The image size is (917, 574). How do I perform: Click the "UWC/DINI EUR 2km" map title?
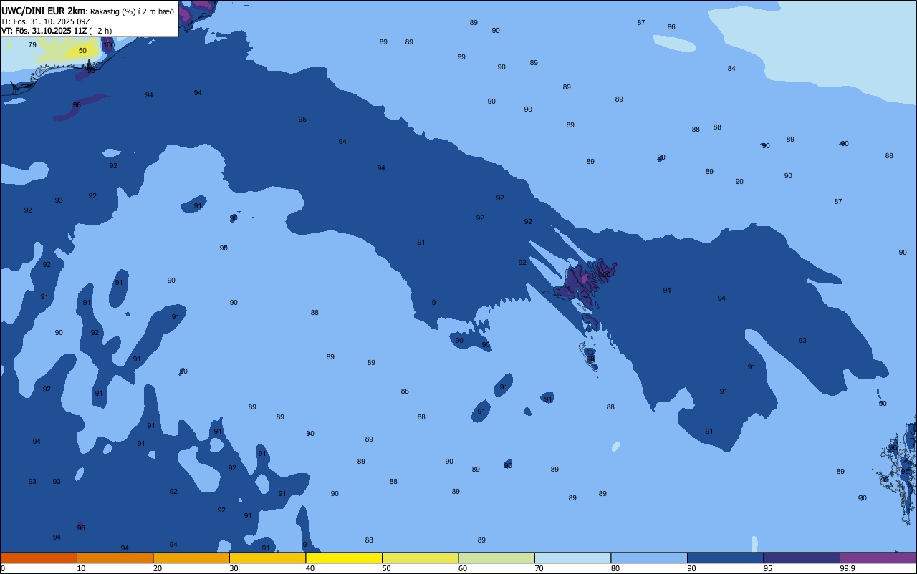pos(44,11)
